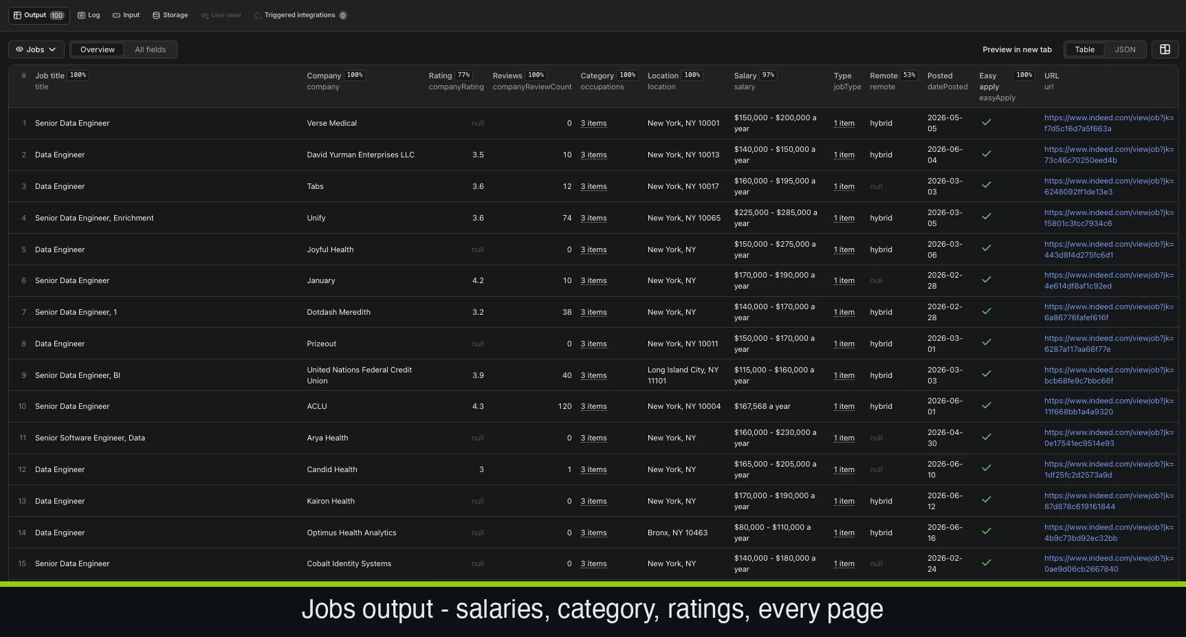Select 'Senior Software Engineer, Data' job title
This screenshot has width=1186, height=637.
(x=90, y=438)
